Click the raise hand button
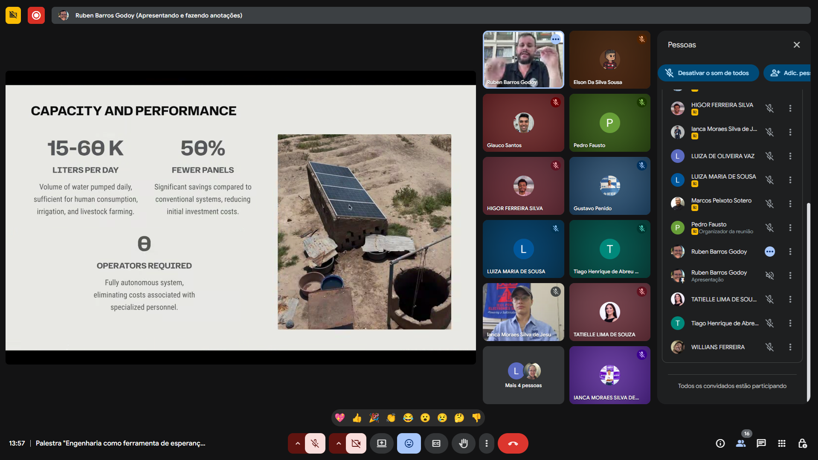Screen dimensions: 818x460 point(463,443)
